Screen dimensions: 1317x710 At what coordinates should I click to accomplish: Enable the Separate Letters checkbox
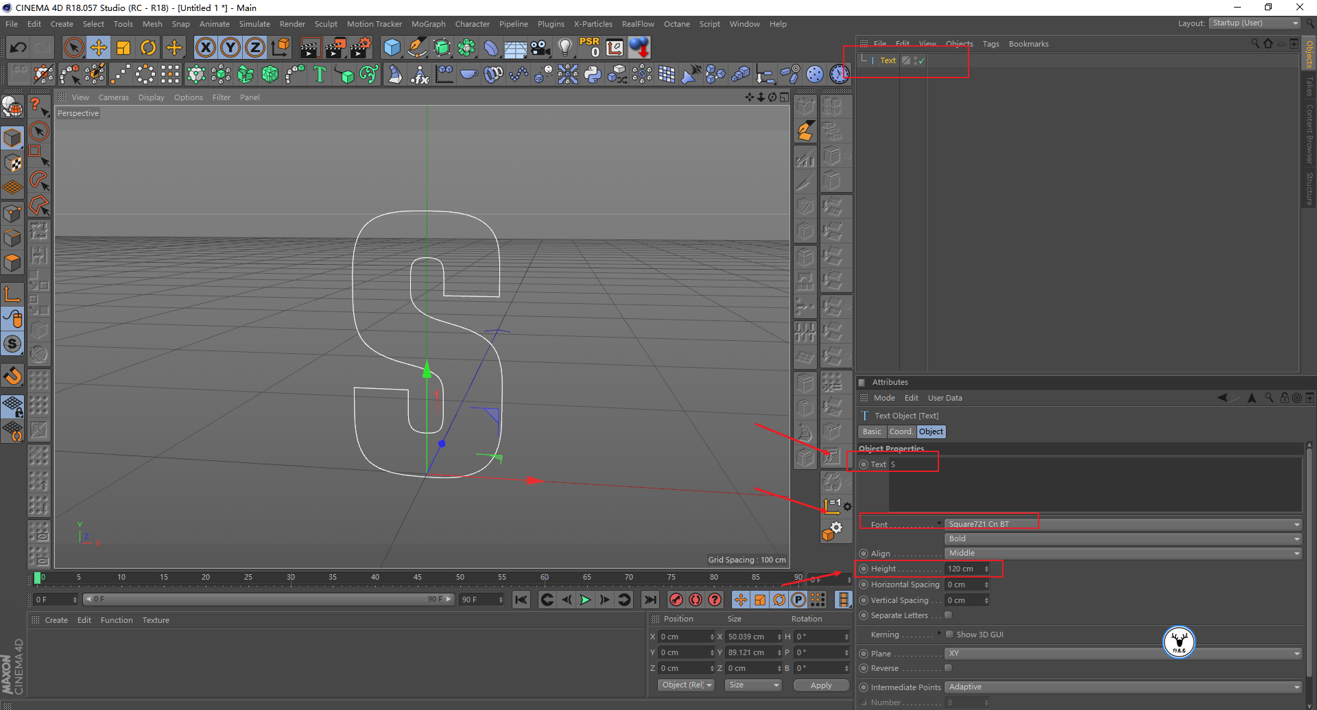click(949, 615)
